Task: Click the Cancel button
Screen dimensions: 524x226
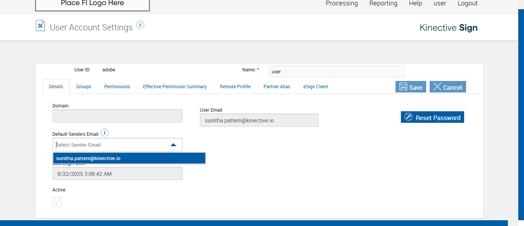Action: [x=448, y=87]
